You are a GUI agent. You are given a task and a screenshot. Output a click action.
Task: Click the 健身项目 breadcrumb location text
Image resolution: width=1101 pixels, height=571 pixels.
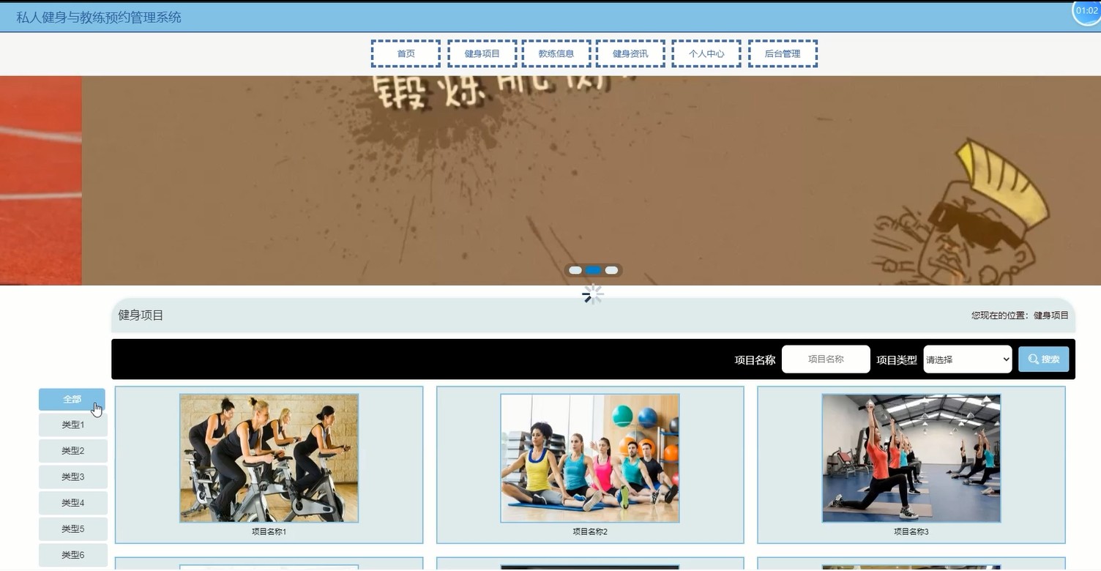click(x=1051, y=316)
